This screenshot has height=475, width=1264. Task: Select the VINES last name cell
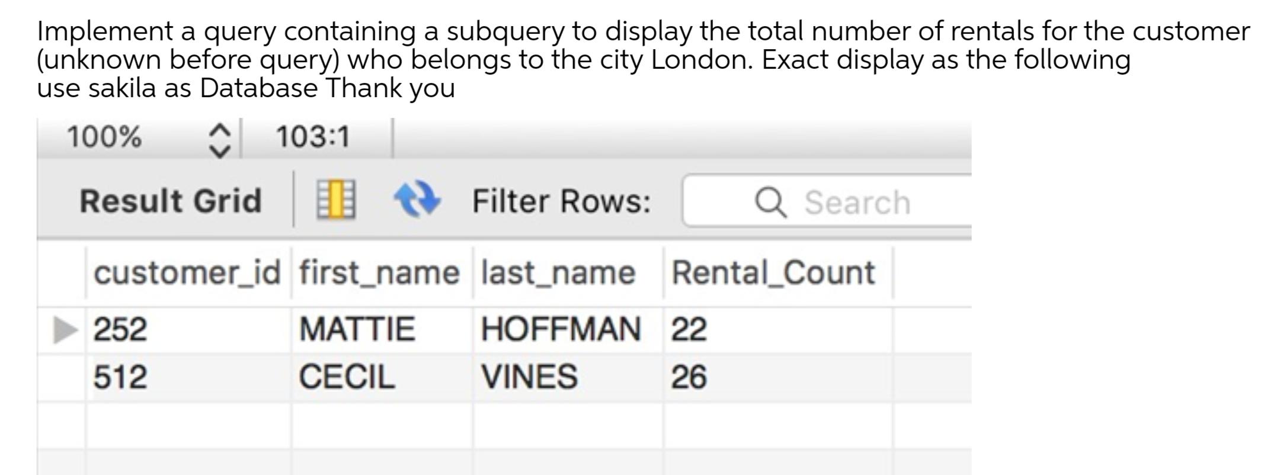(x=568, y=377)
